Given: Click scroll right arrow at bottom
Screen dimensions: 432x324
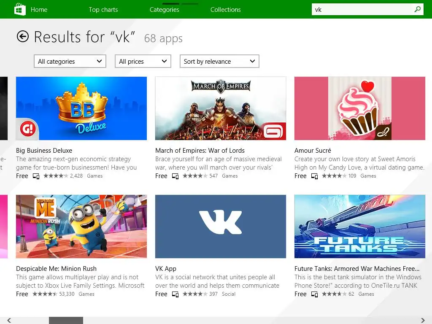Looking at the screenshot, I should click(x=423, y=320).
